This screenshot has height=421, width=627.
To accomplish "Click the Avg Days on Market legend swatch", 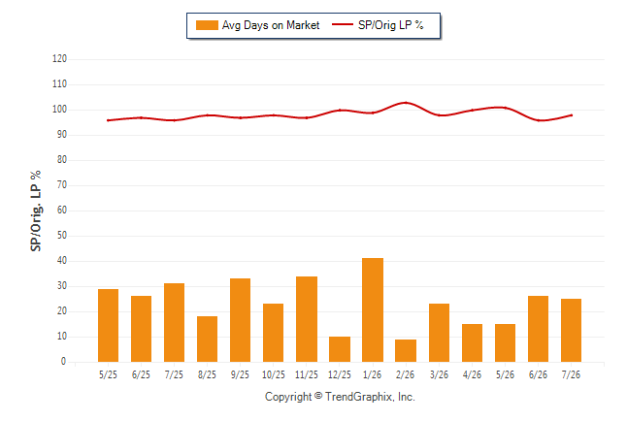I will (207, 25).
